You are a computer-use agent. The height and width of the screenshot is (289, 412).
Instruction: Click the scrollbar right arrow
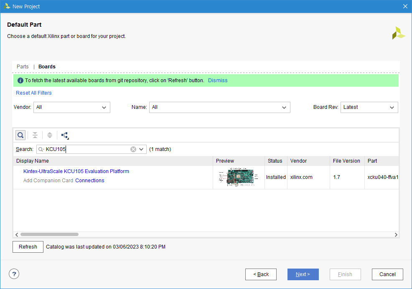(x=396, y=235)
